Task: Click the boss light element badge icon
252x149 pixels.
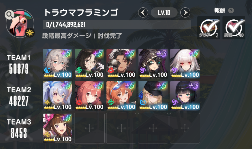Action: pyautogui.click(x=30, y=33)
